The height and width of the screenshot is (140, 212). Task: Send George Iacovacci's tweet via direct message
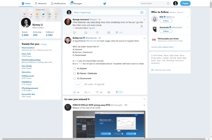(x=109, y=33)
